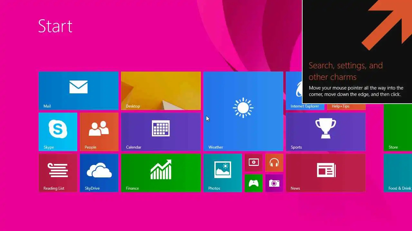Screen dimensions: 412x231
Task: Open the Food & Drink tile
Action: [x=398, y=173]
